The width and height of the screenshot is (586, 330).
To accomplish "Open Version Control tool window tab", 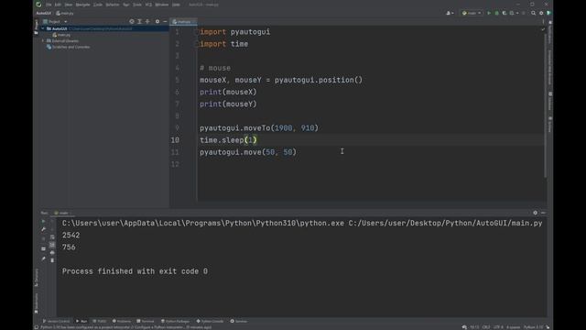I will coord(57,321).
